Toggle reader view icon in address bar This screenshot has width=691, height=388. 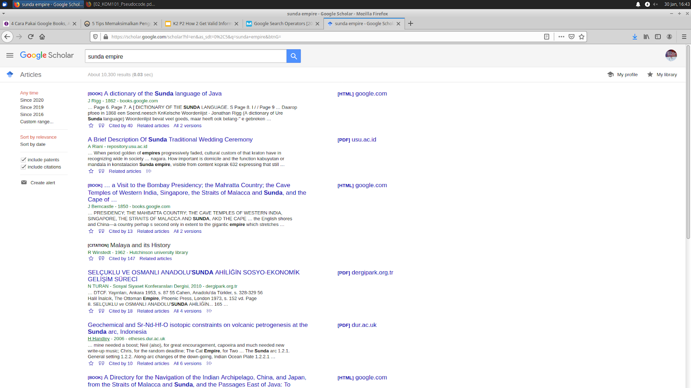click(547, 37)
